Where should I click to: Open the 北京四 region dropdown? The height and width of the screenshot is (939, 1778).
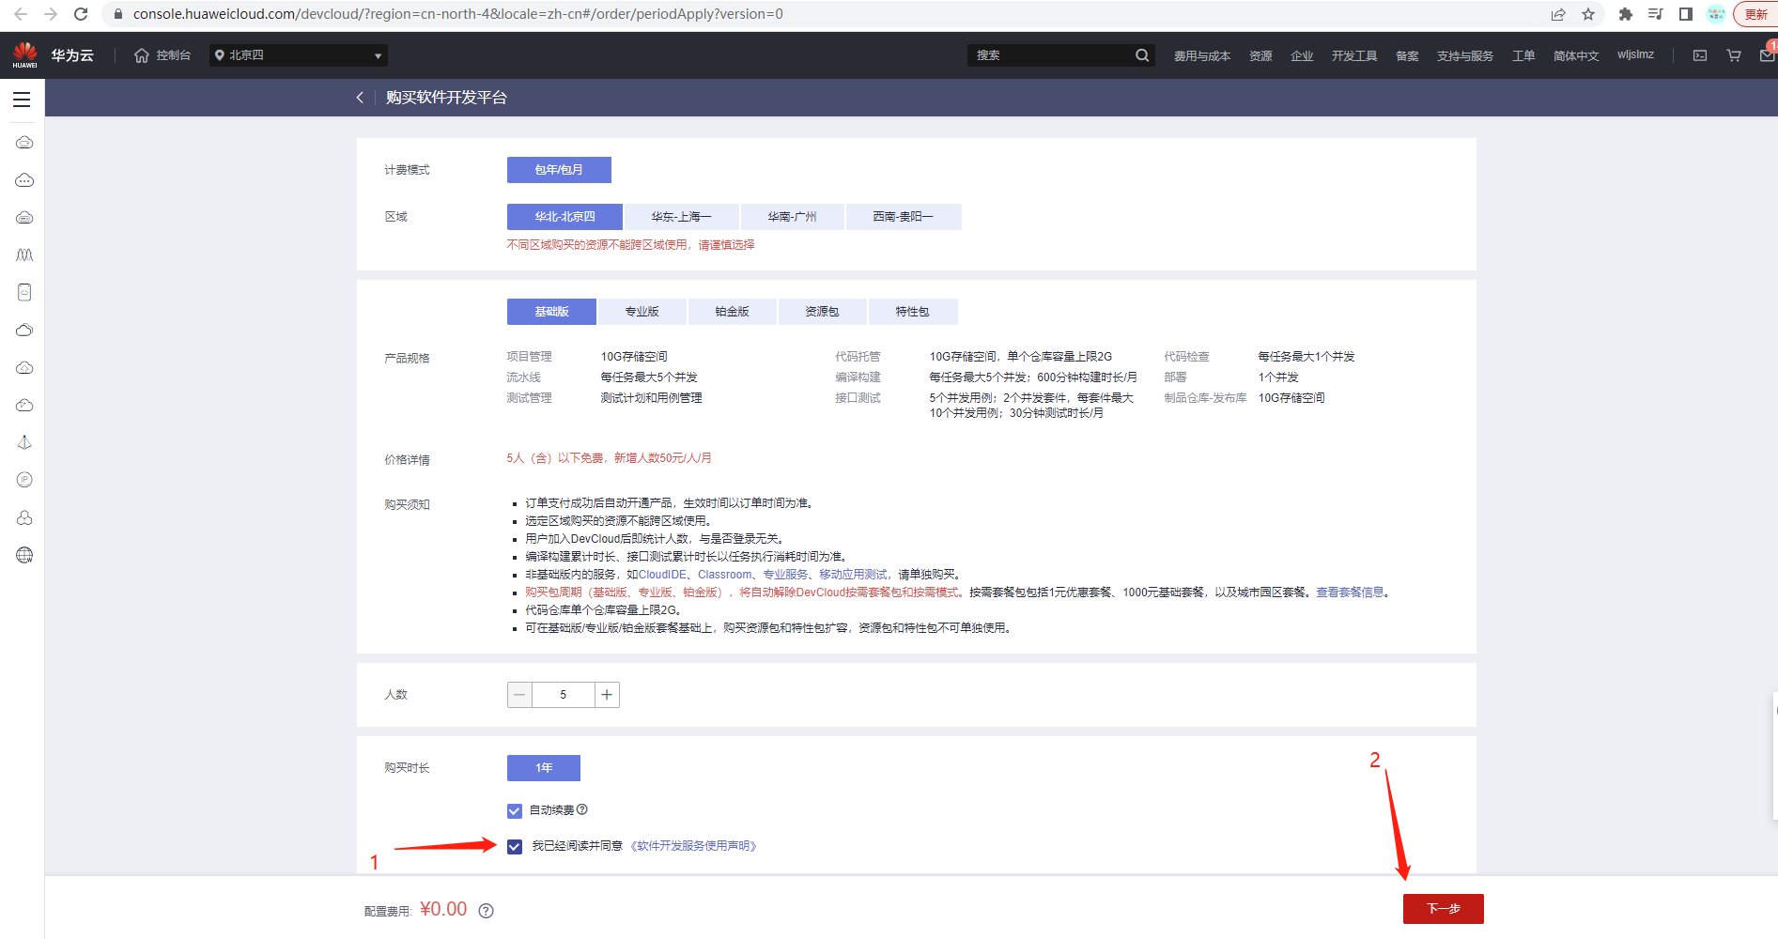[x=299, y=55]
